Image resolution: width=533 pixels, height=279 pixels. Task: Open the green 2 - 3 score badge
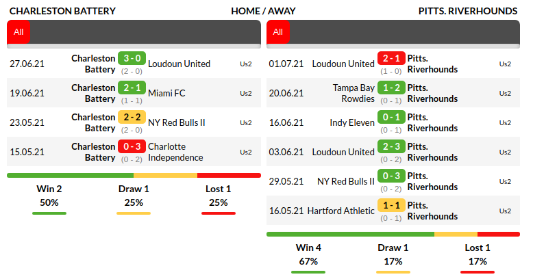(391, 146)
